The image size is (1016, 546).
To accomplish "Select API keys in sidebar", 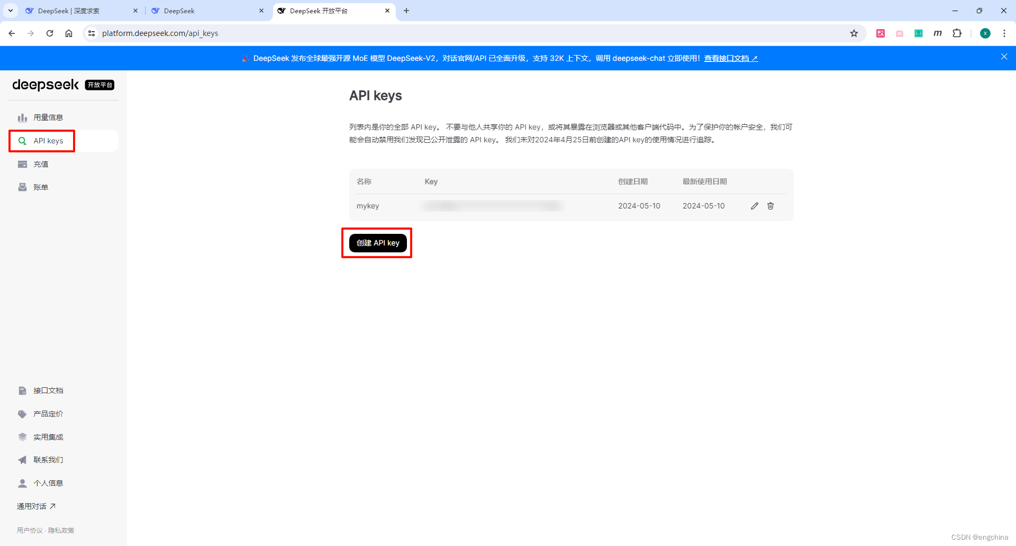I will click(63, 141).
